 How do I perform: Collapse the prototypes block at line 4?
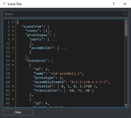tap(13, 35)
